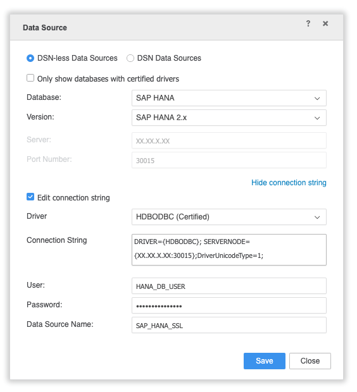Click the Server input field
The image size is (357, 392).
(229, 140)
